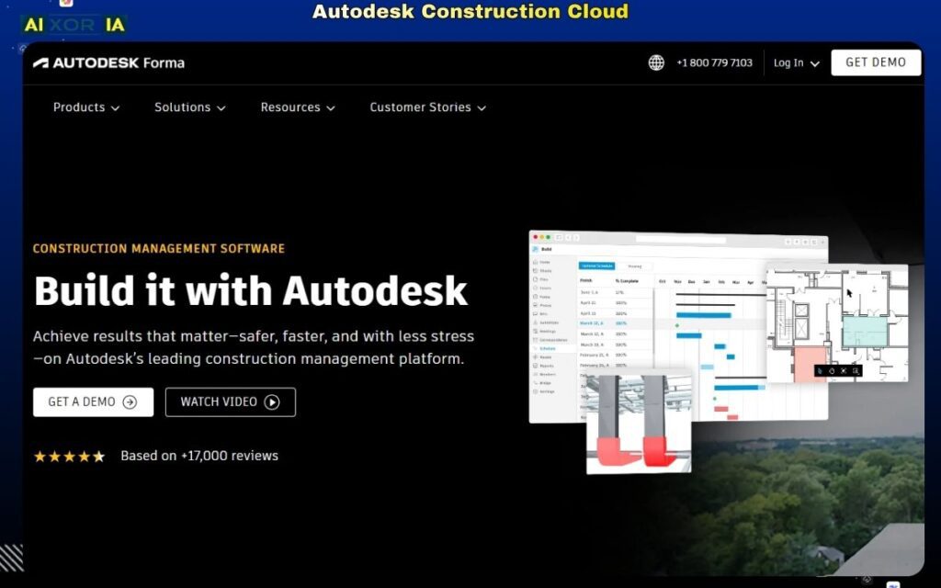Select the Viewing tab

(634, 266)
